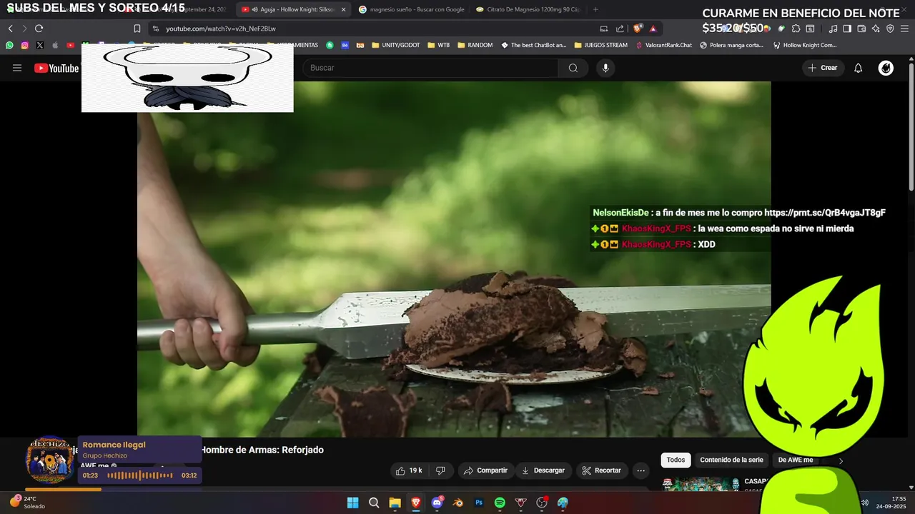The width and height of the screenshot is (915, 514).
Task: Click the Recortar clip button
Action: 601,470
